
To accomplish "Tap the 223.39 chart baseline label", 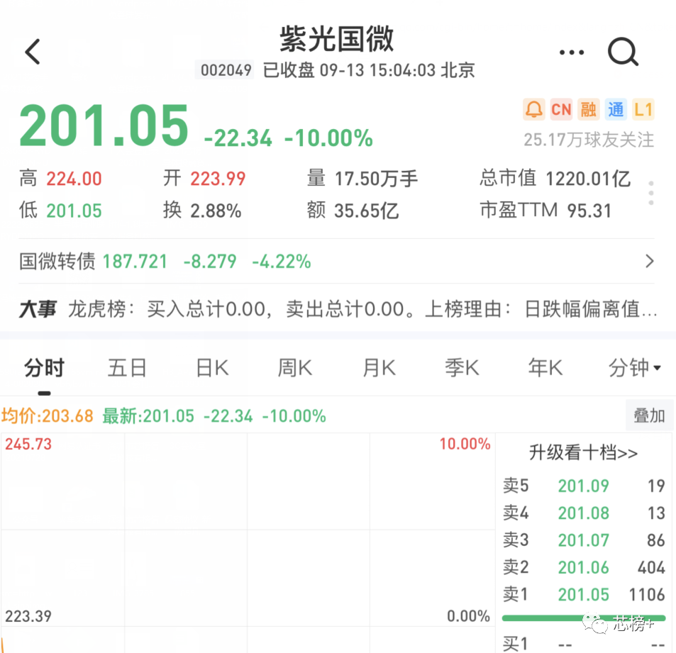I will coord(28,616).
